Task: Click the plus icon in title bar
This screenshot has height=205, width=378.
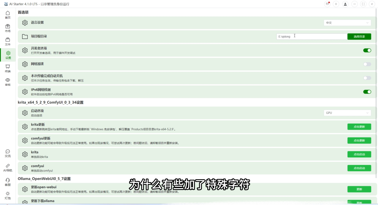Action: click(x=336, y=4)
